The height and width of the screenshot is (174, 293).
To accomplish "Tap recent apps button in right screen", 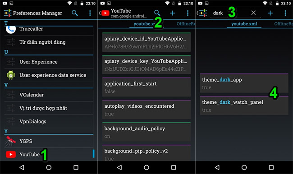I will (x=271, y=167).
